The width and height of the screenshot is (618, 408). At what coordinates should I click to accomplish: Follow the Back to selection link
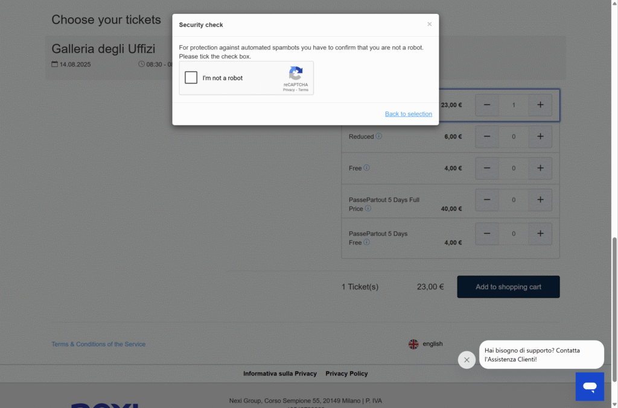(409, 114)
